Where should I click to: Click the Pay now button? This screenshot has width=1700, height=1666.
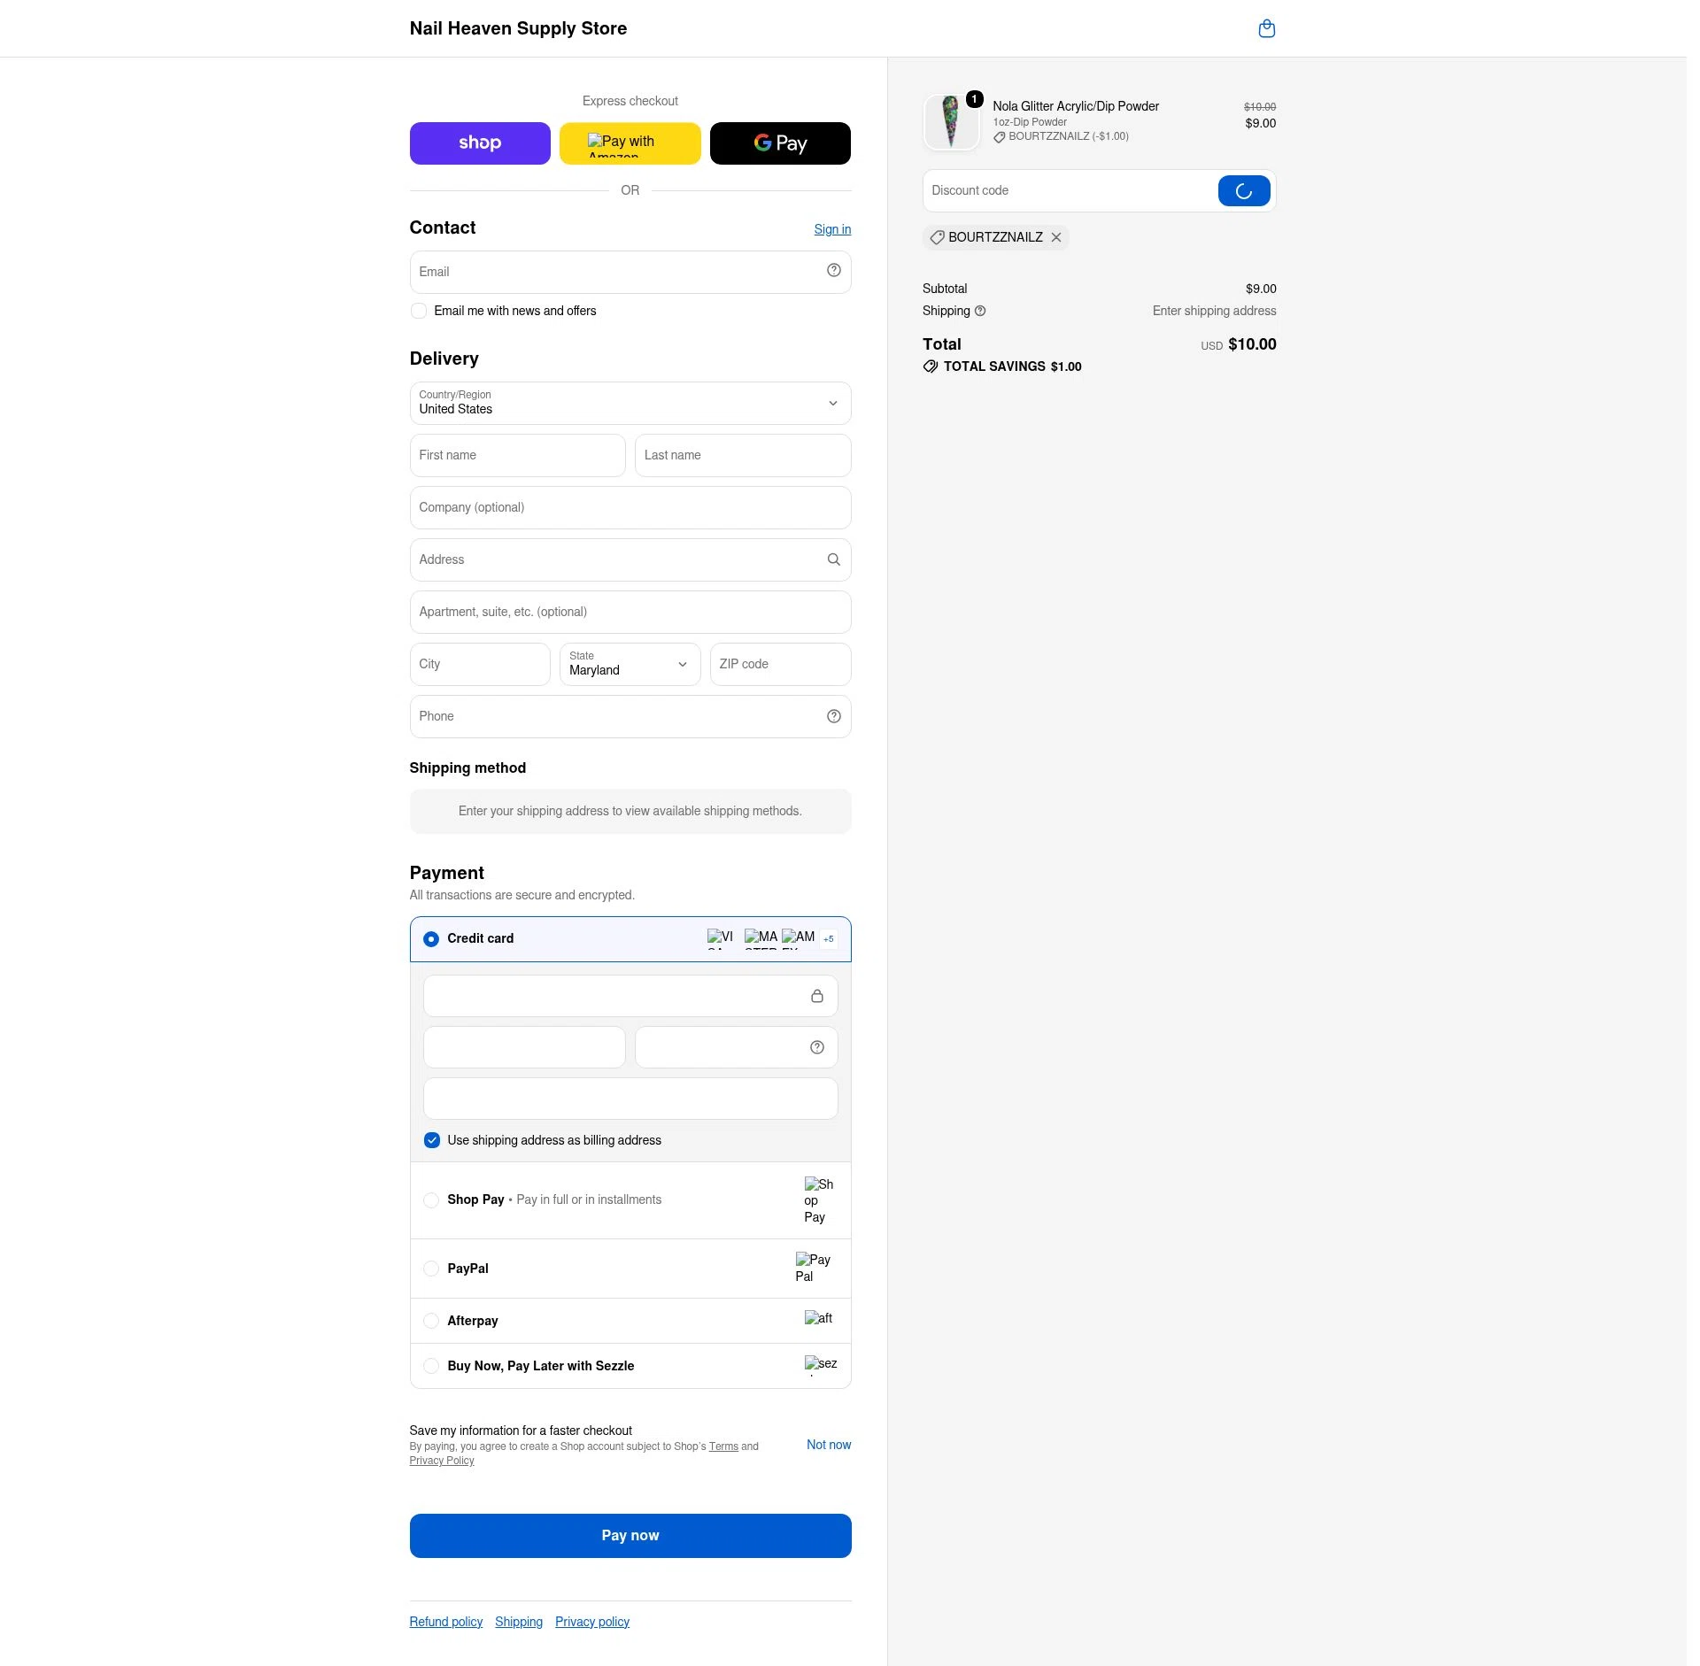[x=630, y=1536]
